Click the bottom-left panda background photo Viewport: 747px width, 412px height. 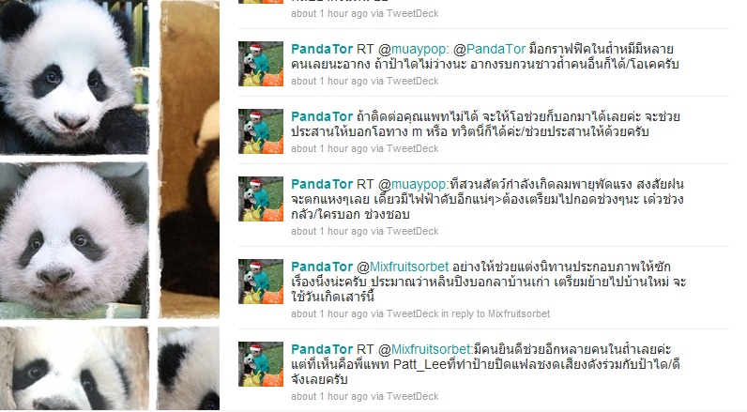74,368
